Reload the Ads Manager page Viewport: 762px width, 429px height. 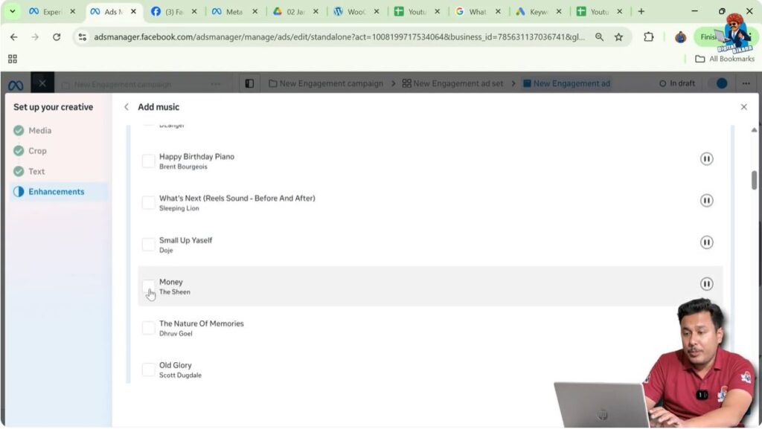point(57,37)
